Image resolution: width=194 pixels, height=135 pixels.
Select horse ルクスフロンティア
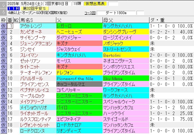click(x=38, y=119)
